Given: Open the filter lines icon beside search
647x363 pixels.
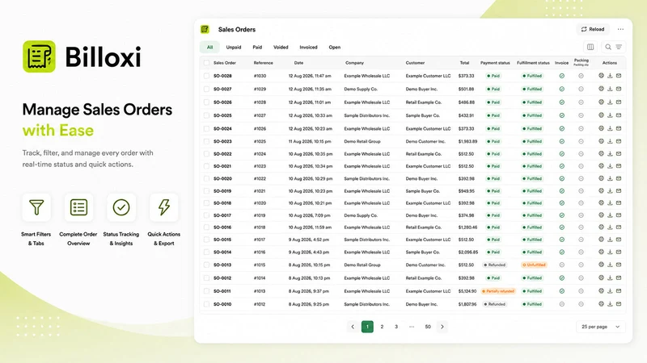Looking at the screenshot, I should point(619,47).
